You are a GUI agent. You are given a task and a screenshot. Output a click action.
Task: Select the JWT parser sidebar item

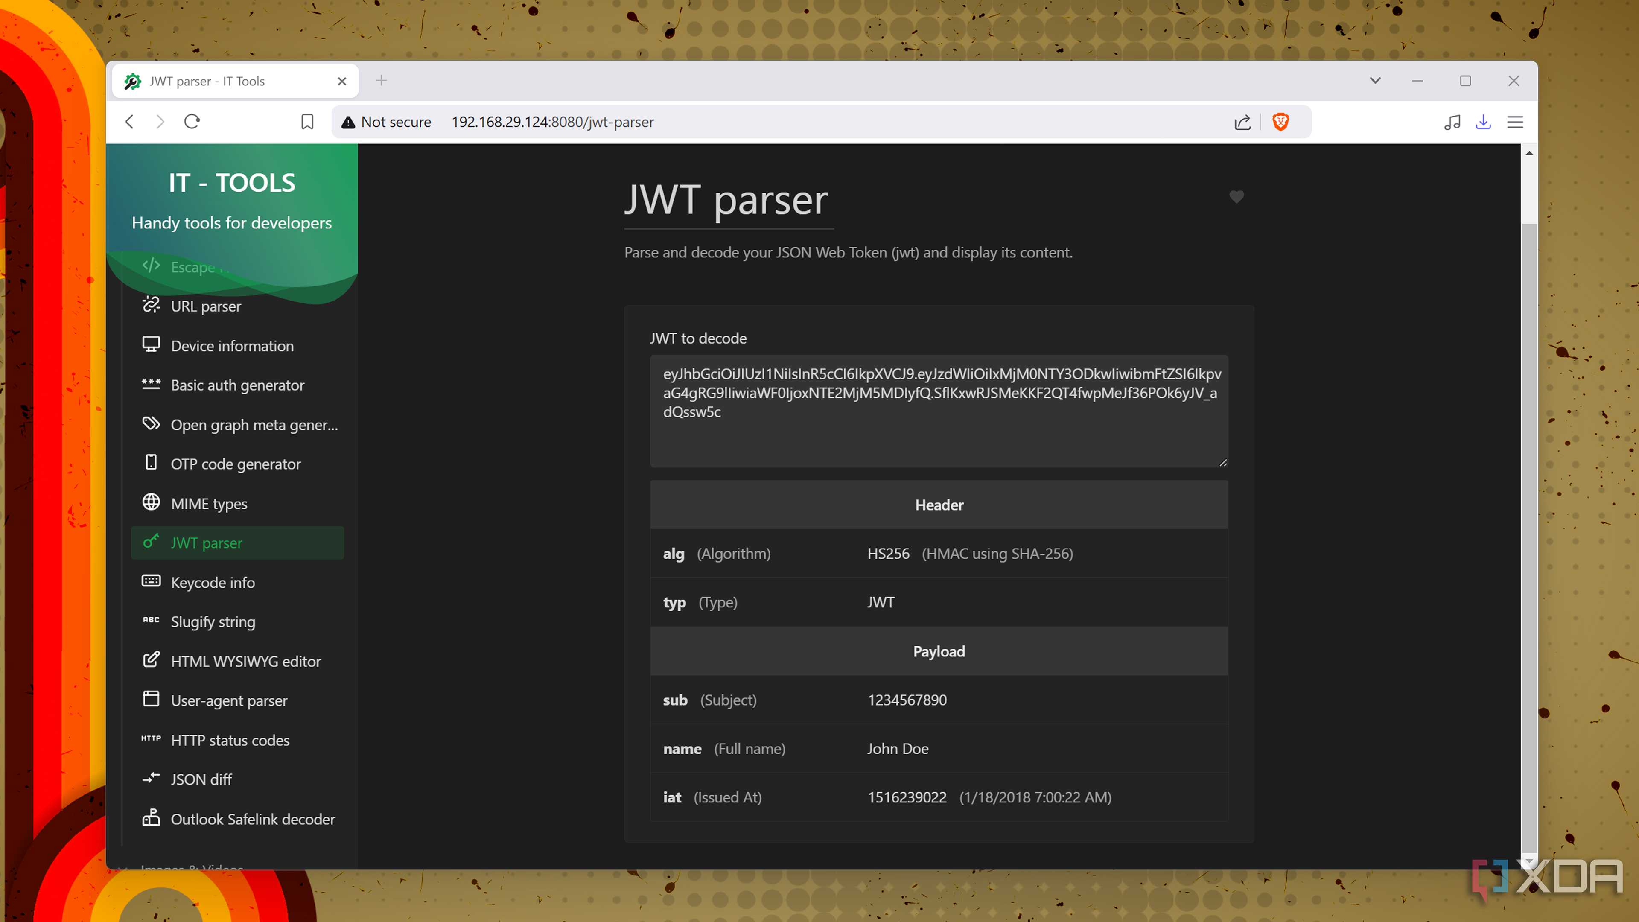[x=238, y=543]
